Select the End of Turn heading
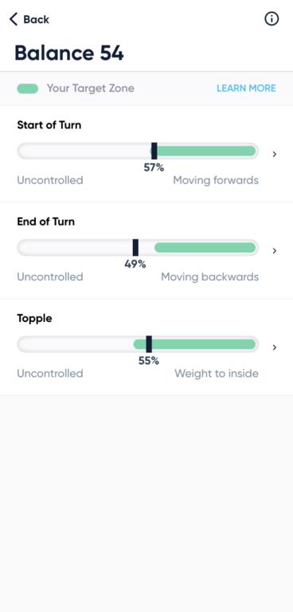293x612 pixels. pyautogui.click(x=46, y=222)
